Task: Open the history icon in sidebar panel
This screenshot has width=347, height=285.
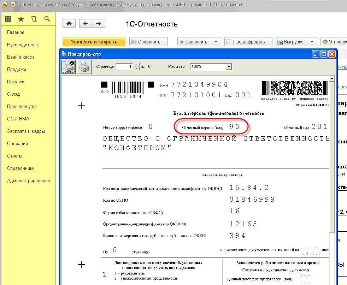Action: coord(34,19)
